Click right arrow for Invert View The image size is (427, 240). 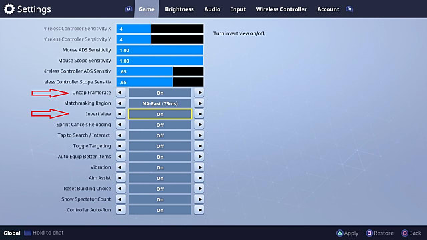click(199, 114)
